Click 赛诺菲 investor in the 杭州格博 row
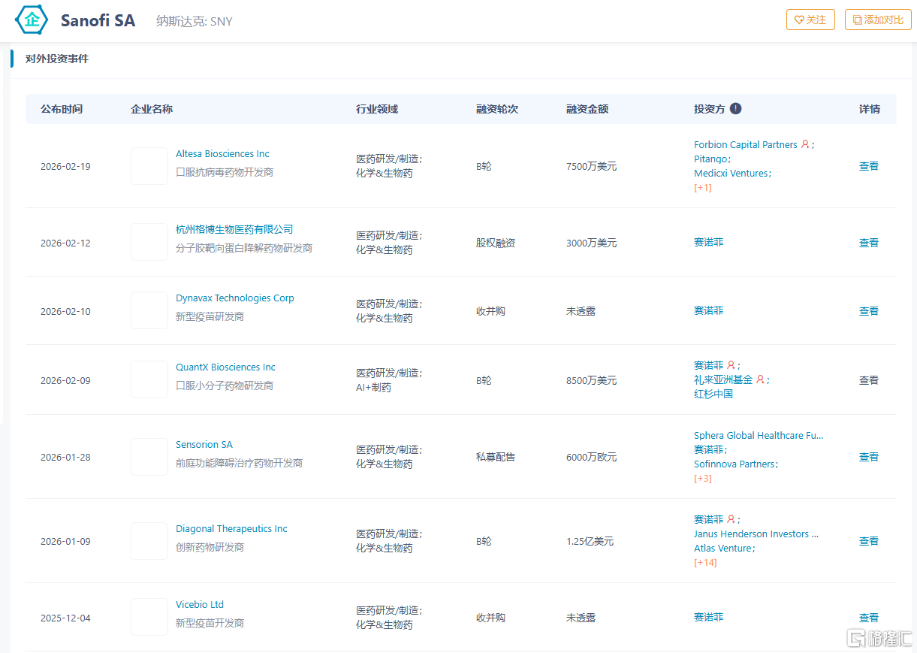The width and height of the screenshot is (917, 653). tap(709, 242)
